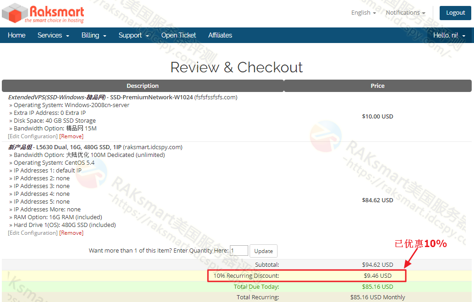Select the Price column header
This screenshot has width=474, height=302.
377,86
